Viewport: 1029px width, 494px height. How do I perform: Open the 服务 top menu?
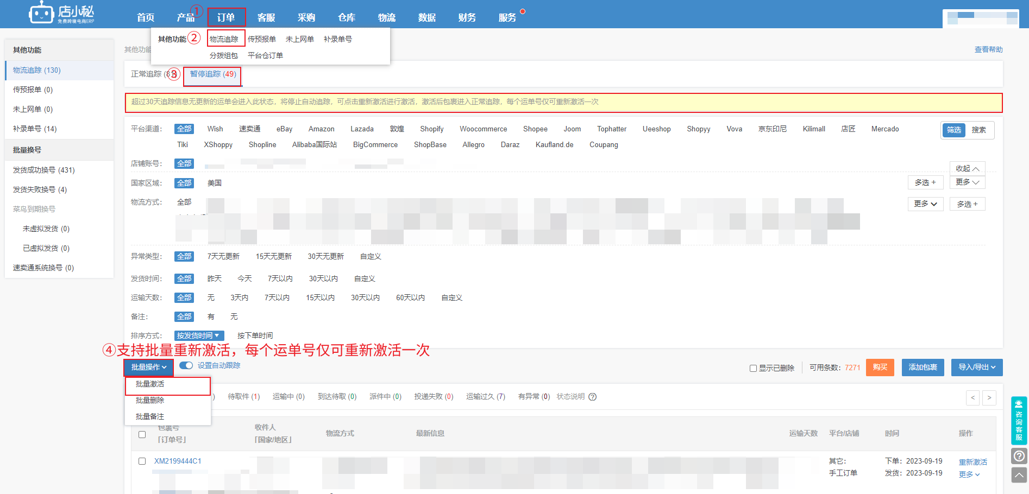coord(507,17)
